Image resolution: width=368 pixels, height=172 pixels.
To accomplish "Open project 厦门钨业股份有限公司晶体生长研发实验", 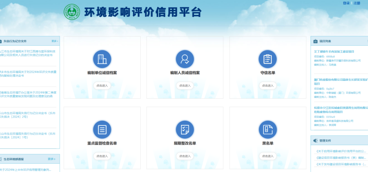I will 341,82.
